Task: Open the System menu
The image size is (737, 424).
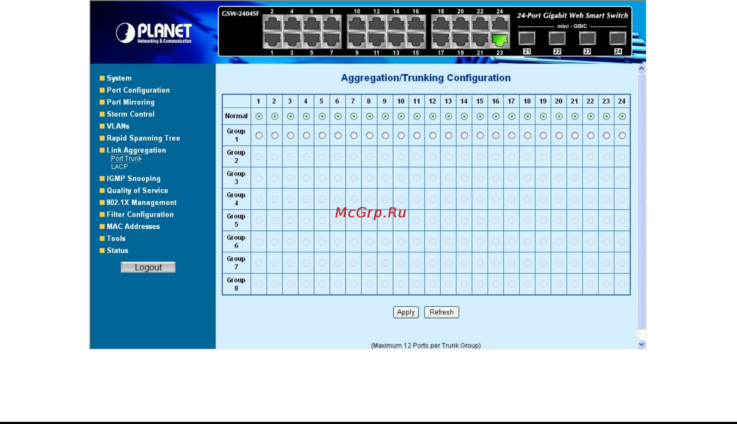Action: point(119,78)
